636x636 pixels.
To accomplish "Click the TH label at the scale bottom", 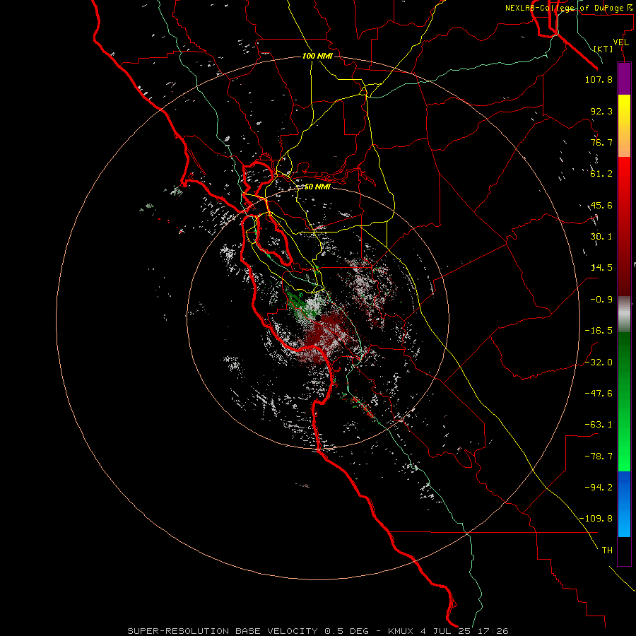I will coord(607,550).
